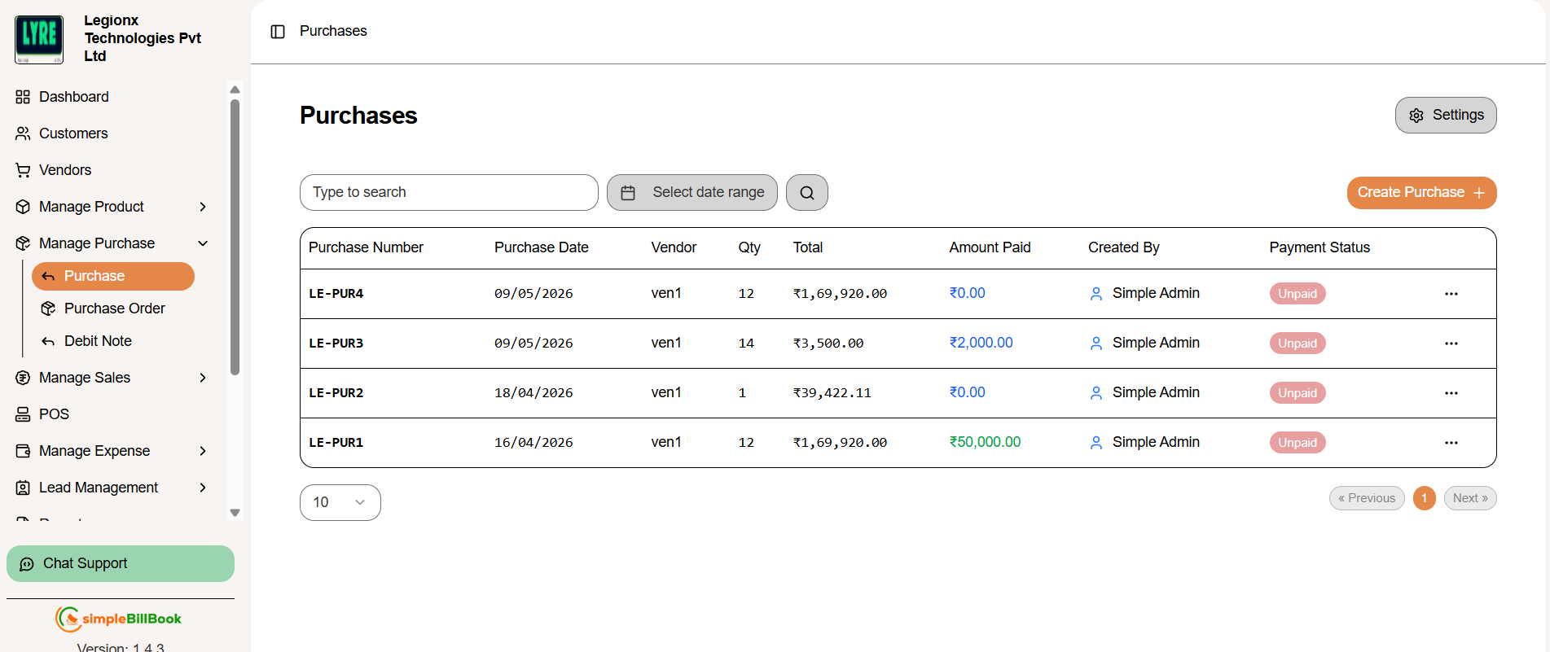Click user icon in LE-PUR3 row
Image resolution: width=1550 pixels, height=652 pixels.
pos(1096,344)
